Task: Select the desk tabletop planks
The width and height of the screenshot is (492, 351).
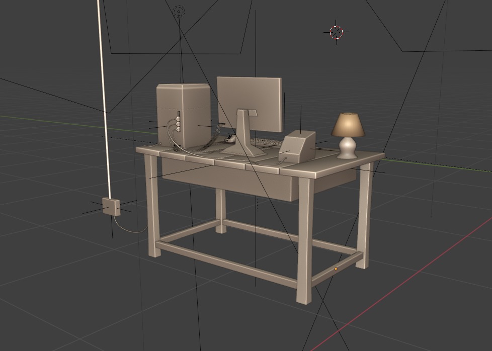Action: (260, 160)
